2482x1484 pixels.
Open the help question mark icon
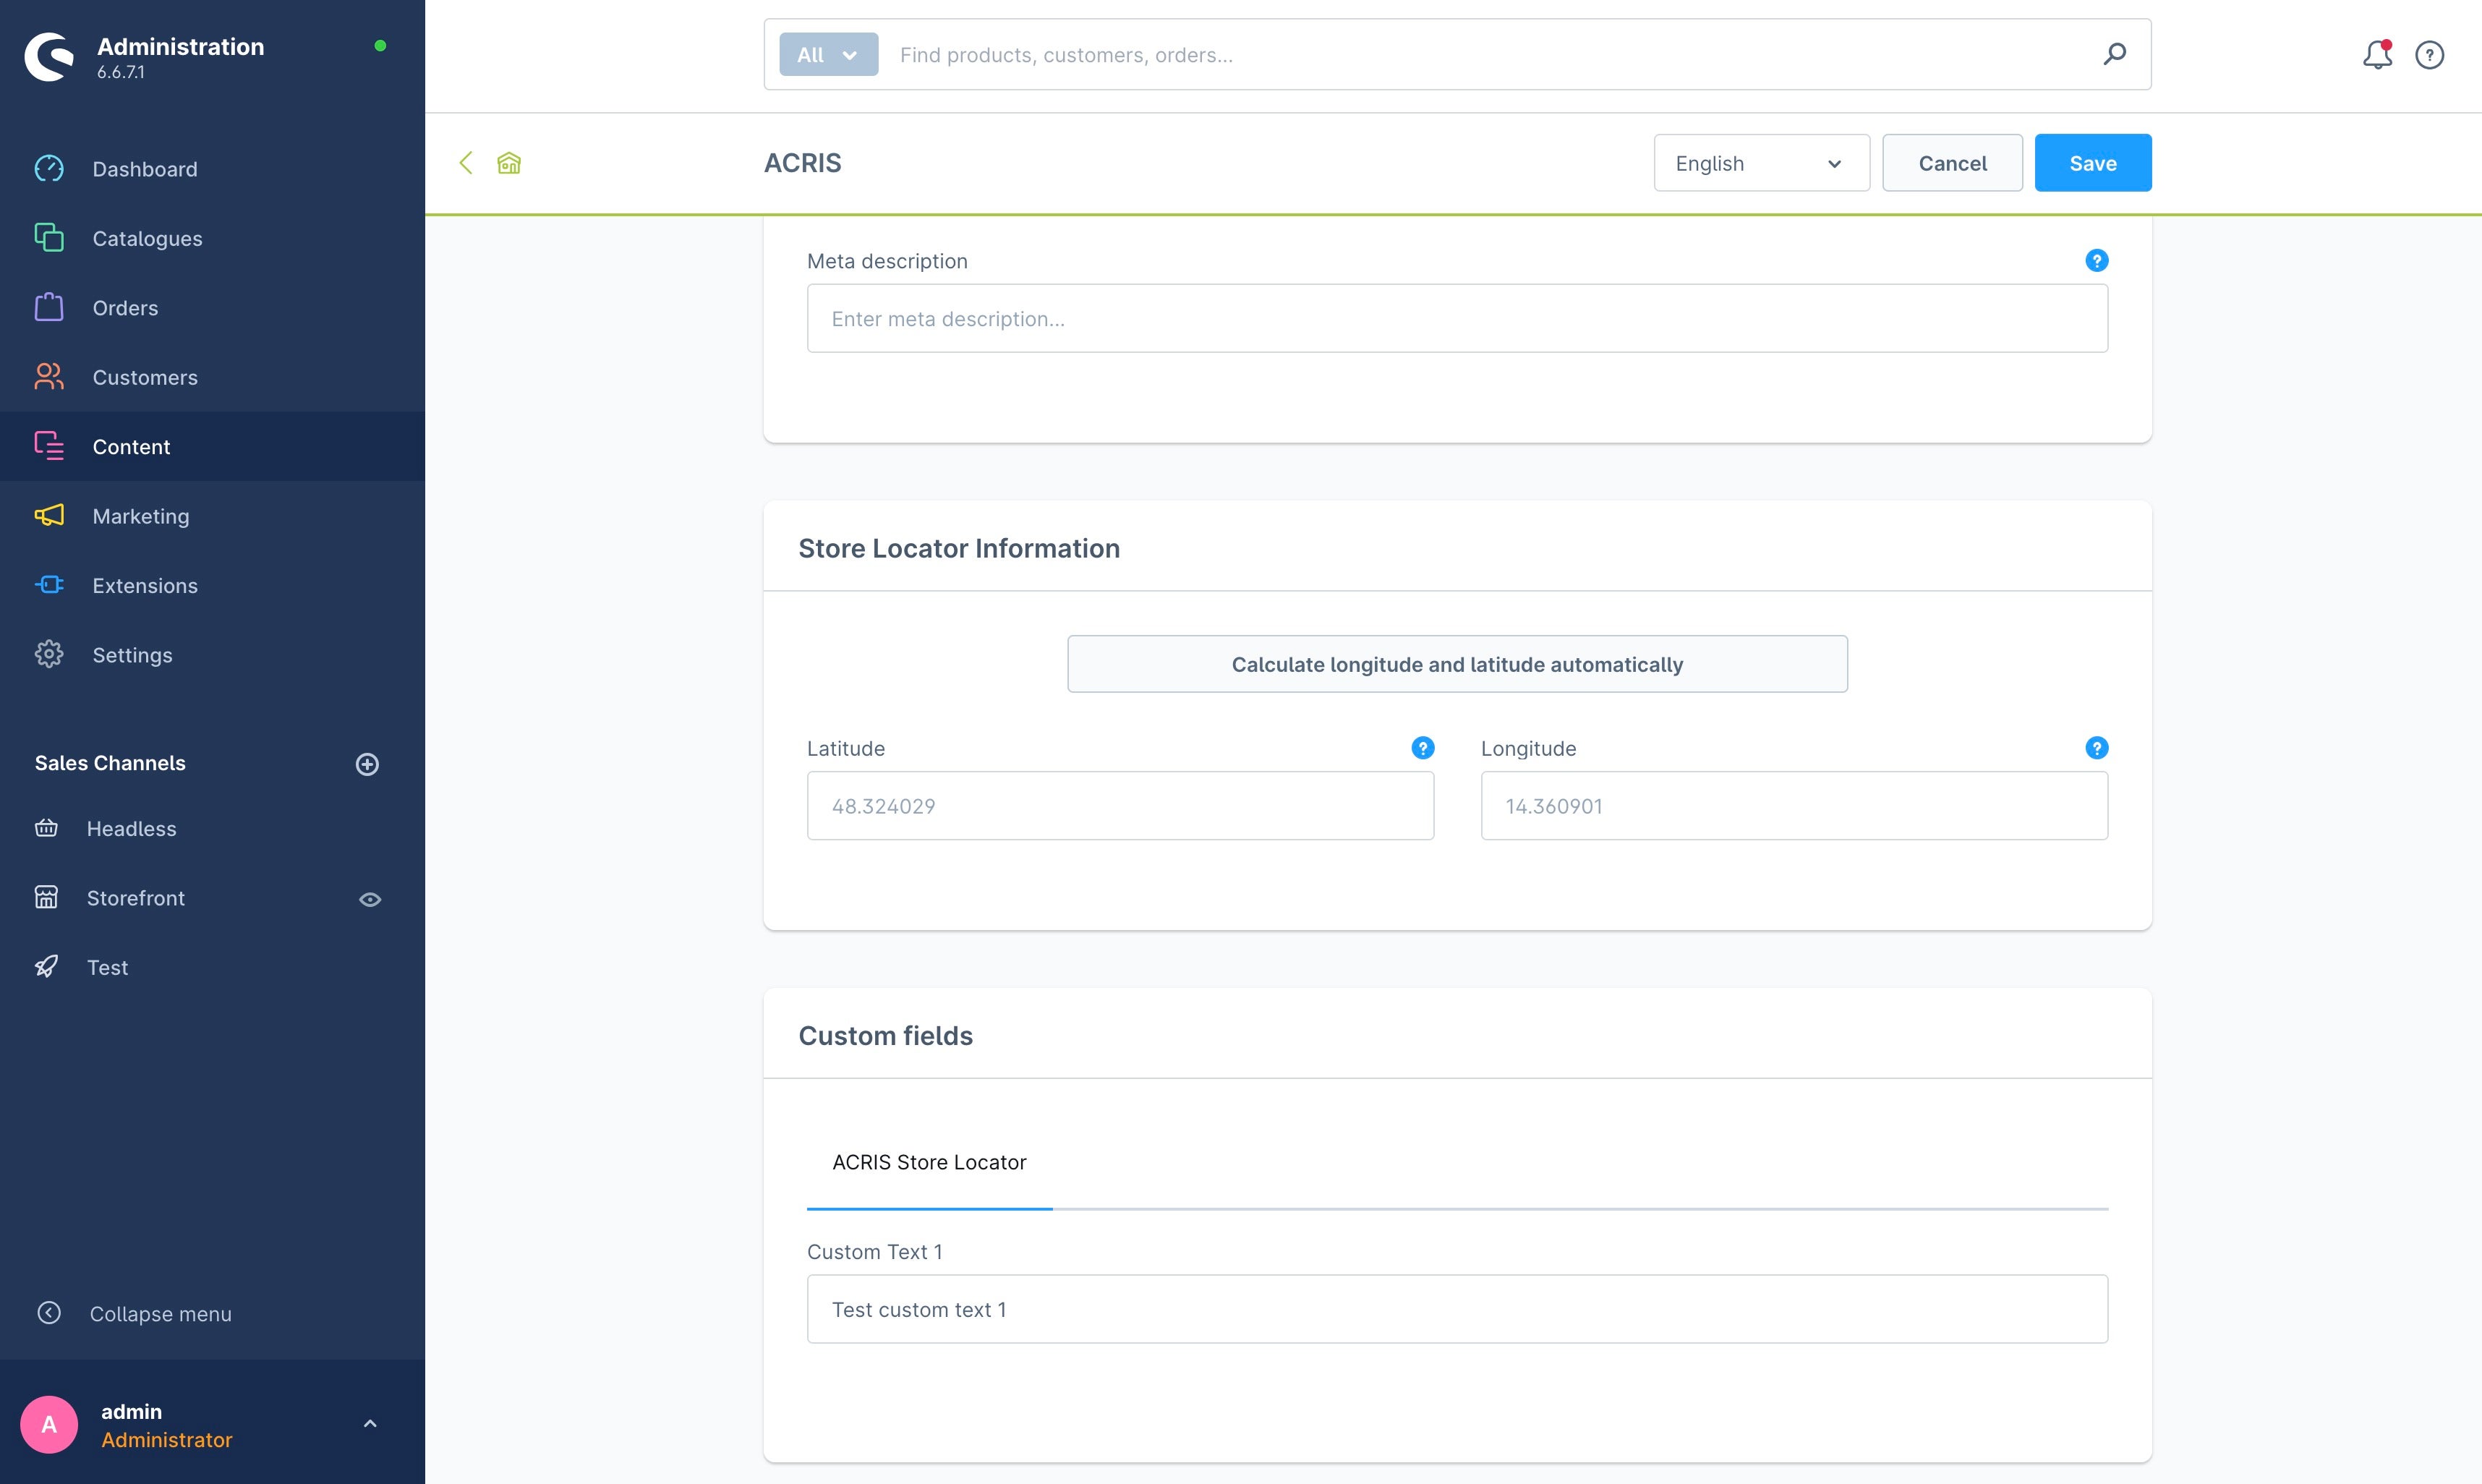2430,54
